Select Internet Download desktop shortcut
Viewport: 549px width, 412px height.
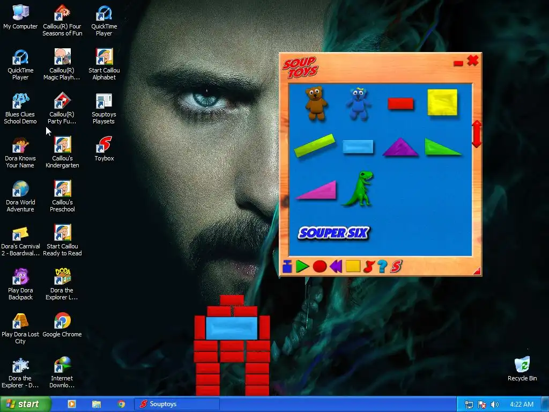[62, 372]
